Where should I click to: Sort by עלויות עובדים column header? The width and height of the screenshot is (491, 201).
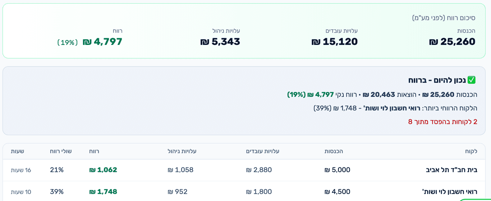[x=263, y=151]
